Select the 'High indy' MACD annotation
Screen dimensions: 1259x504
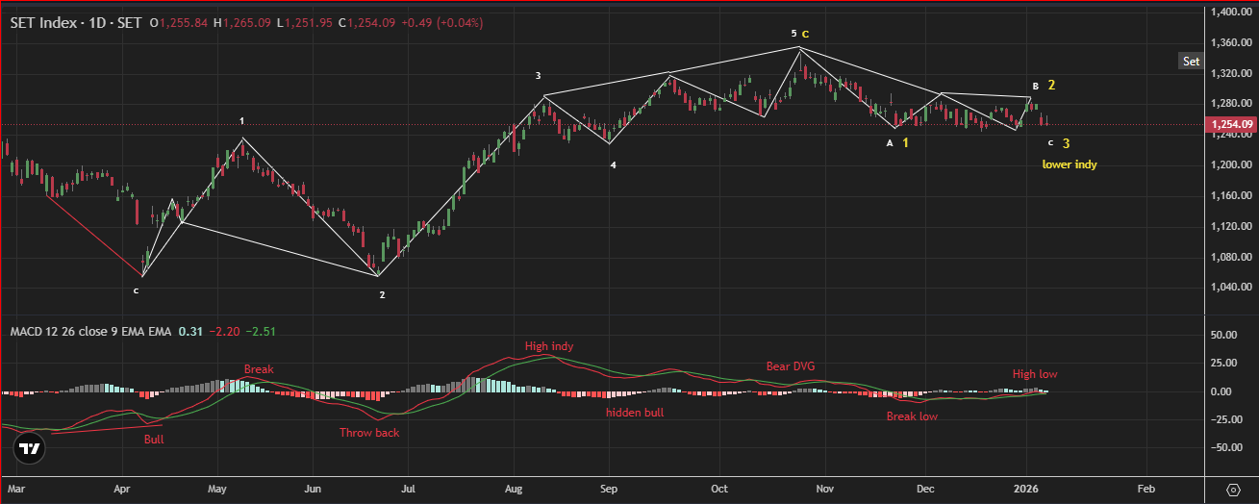pos(549,346)
